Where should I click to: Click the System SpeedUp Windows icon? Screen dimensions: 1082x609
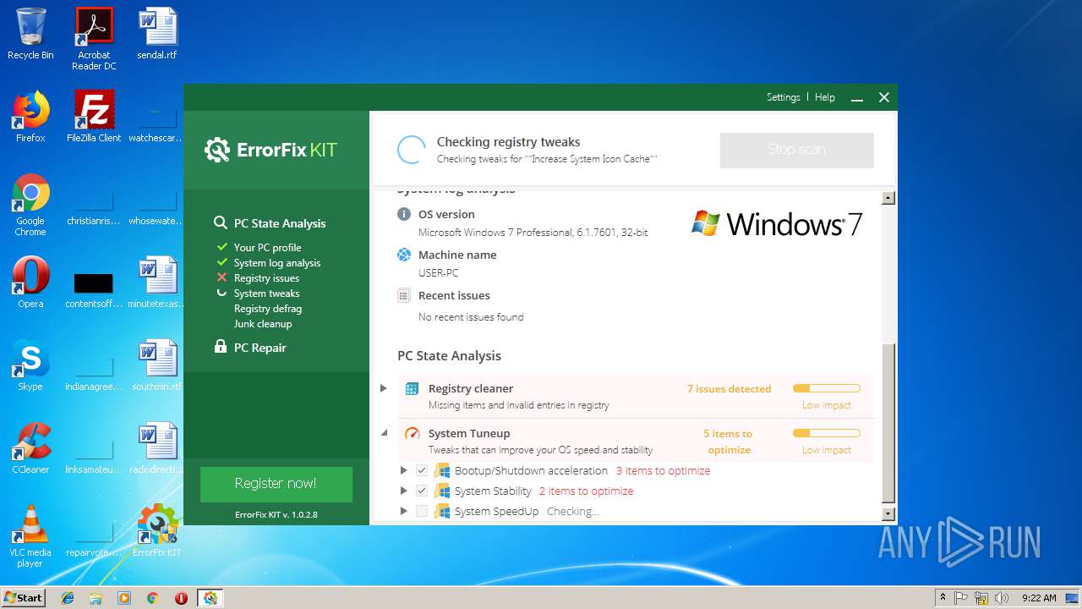point(442,511)
